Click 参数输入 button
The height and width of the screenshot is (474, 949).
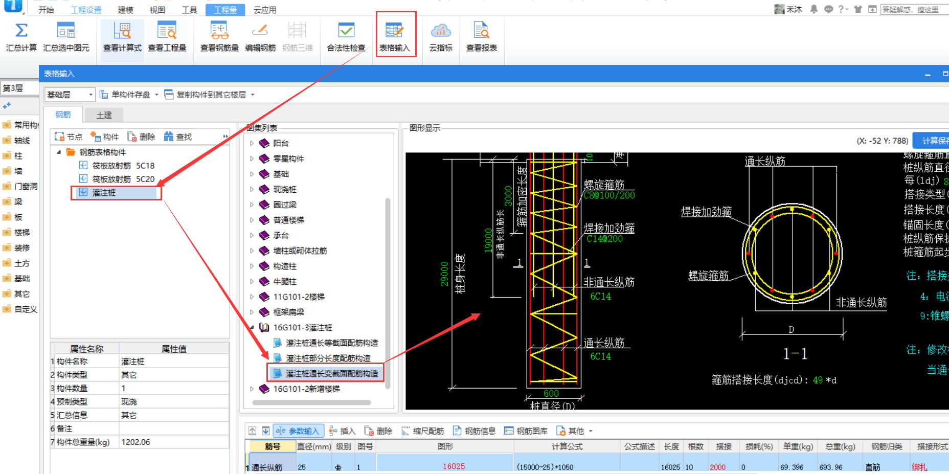(x=298, y=431)
